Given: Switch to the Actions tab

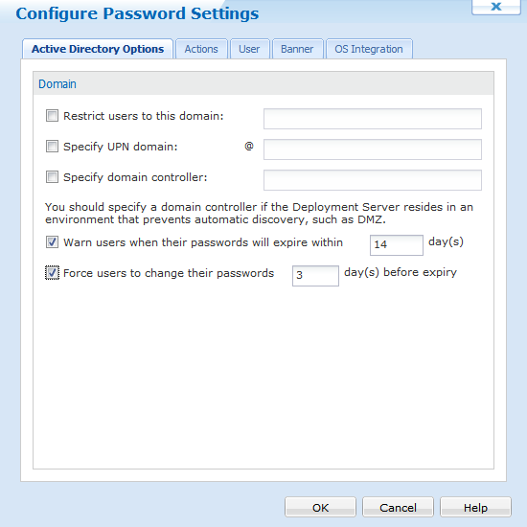Looking at the screenshot, I should point(201,49).
